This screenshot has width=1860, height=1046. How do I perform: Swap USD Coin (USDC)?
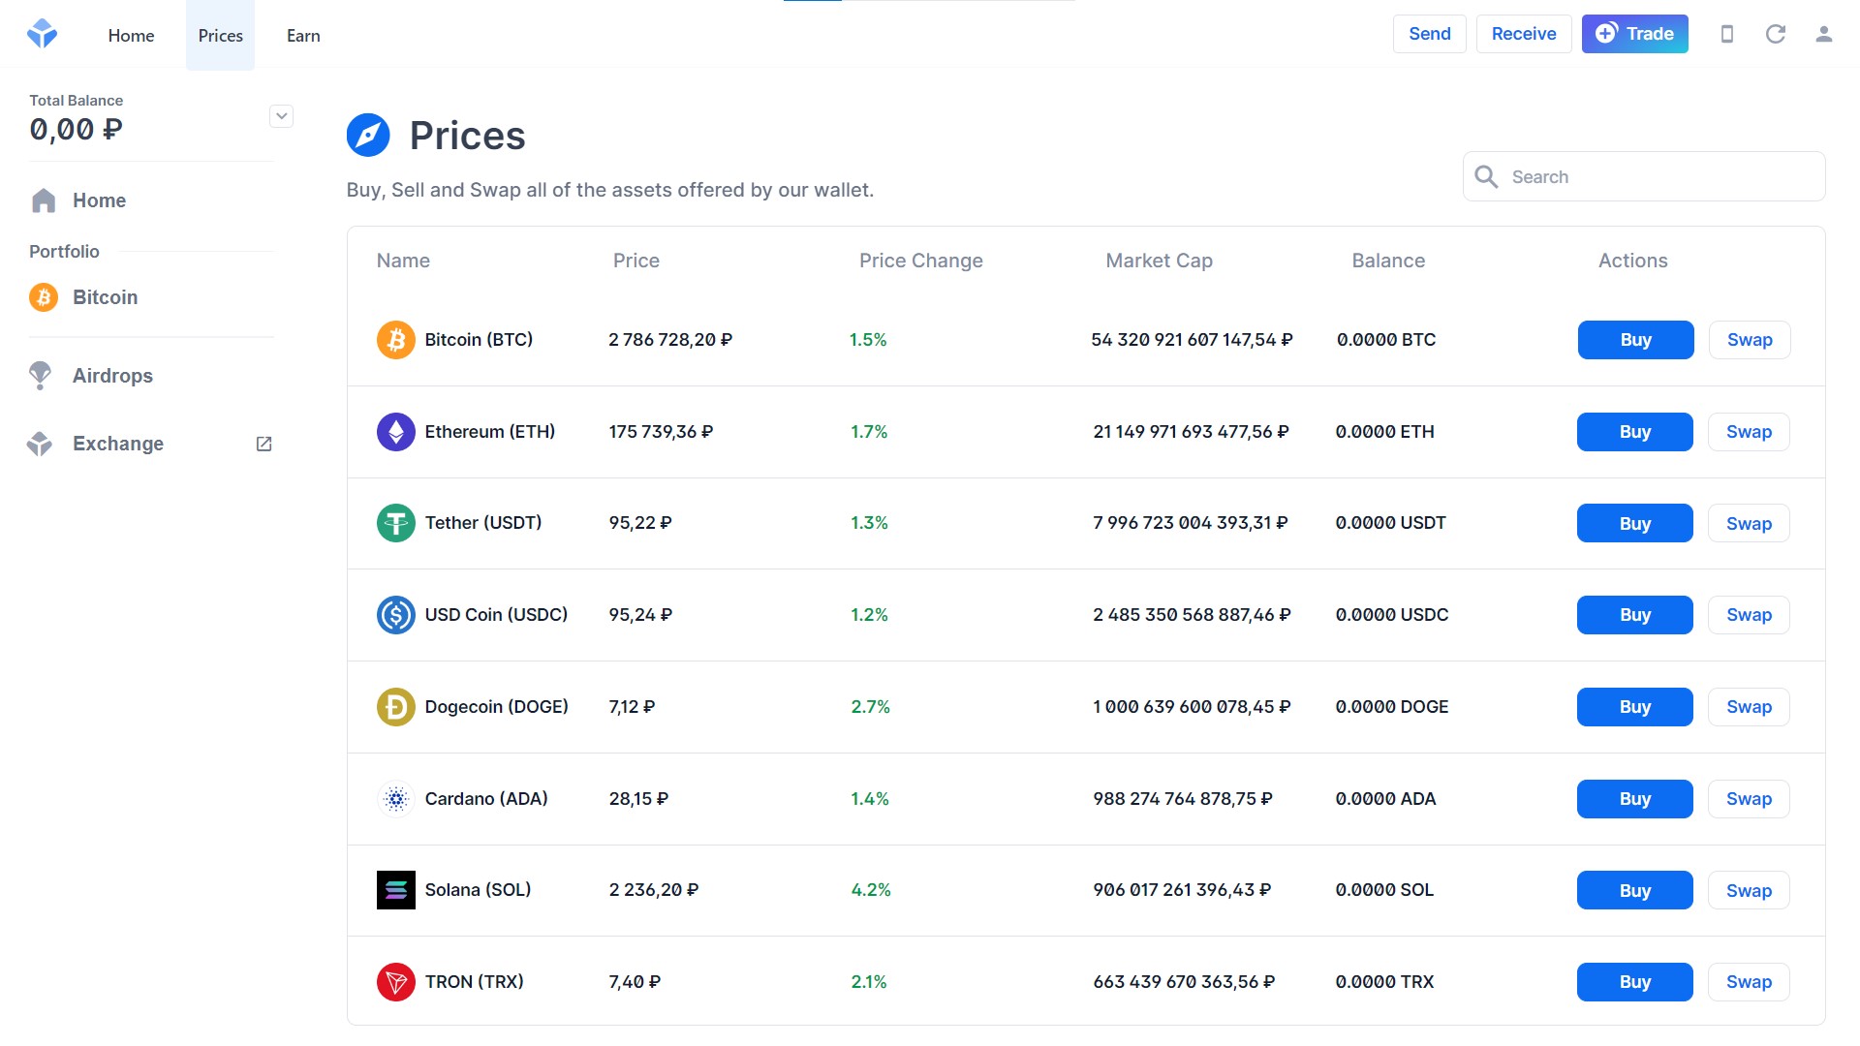(x=1749, y=615)
